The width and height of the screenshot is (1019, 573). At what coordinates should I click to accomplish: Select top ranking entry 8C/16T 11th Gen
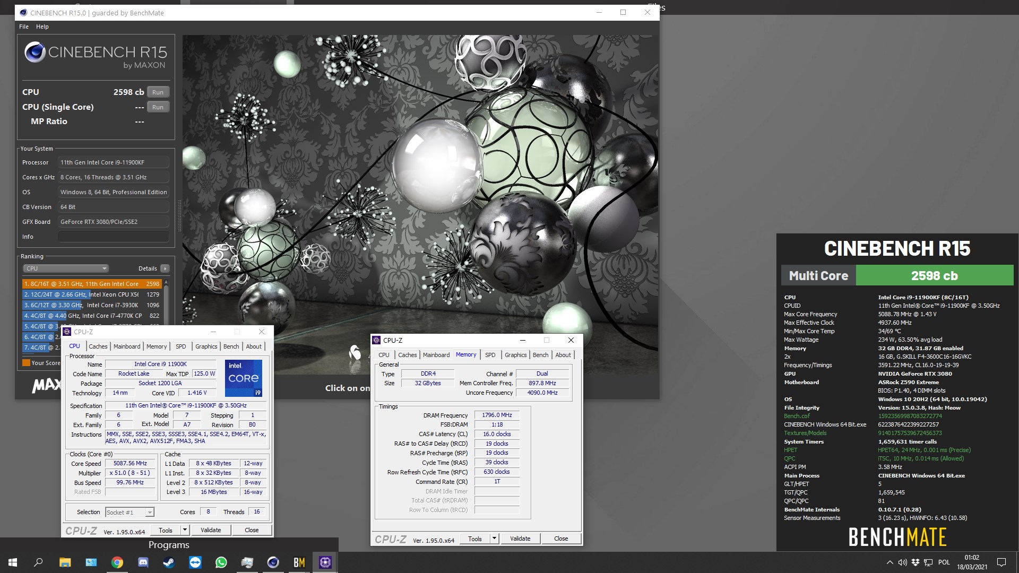(91, 284)
